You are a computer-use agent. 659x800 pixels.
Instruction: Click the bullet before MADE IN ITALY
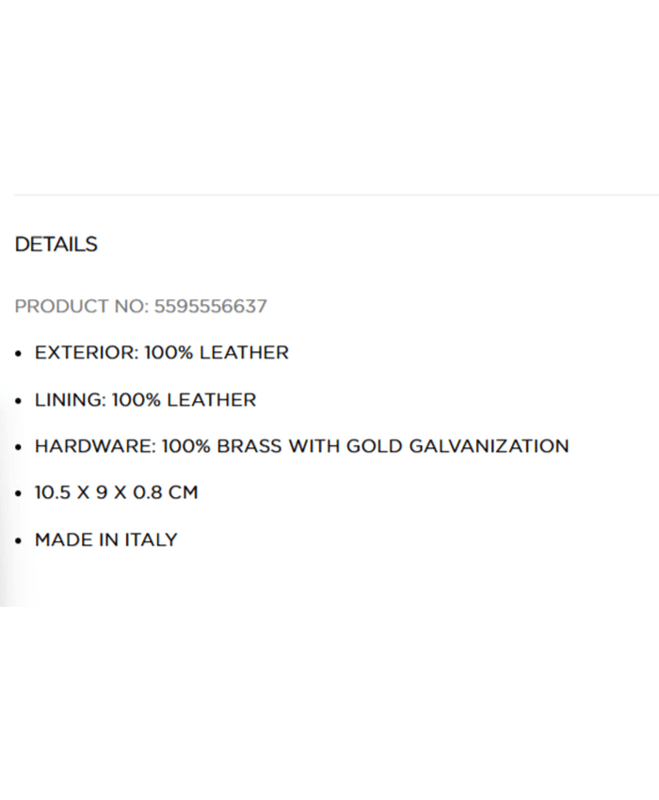[x=19, y=541]
